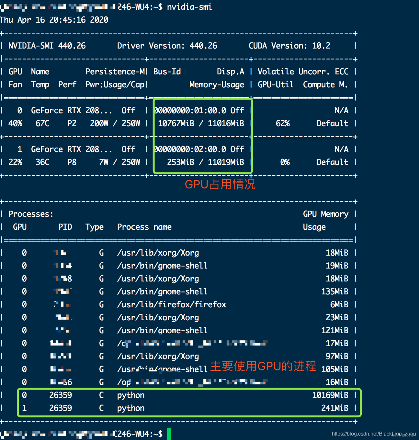This screenshot has width=419, height=440.
Task: Click the 主要使用GPU的进程 annotation
Action: pyautogui.click(x=263, y=366)
